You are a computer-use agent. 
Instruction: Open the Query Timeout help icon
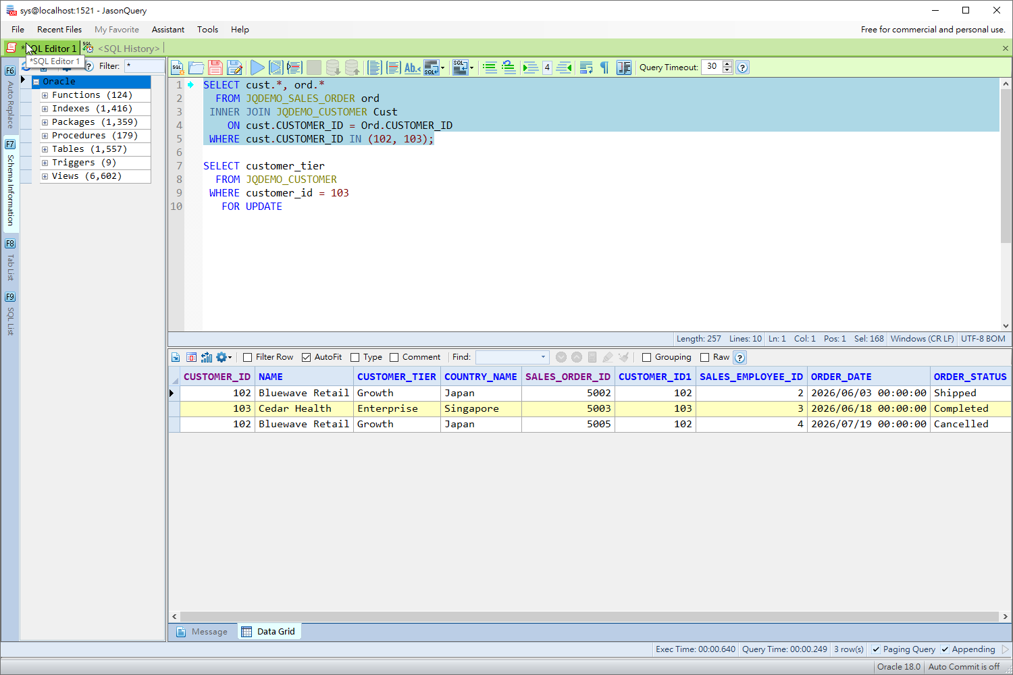(x=742, y=67)
